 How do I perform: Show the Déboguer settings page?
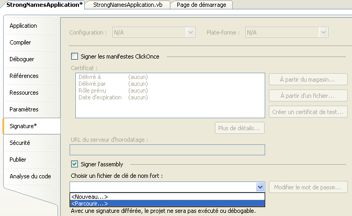(x=22, y=59)
